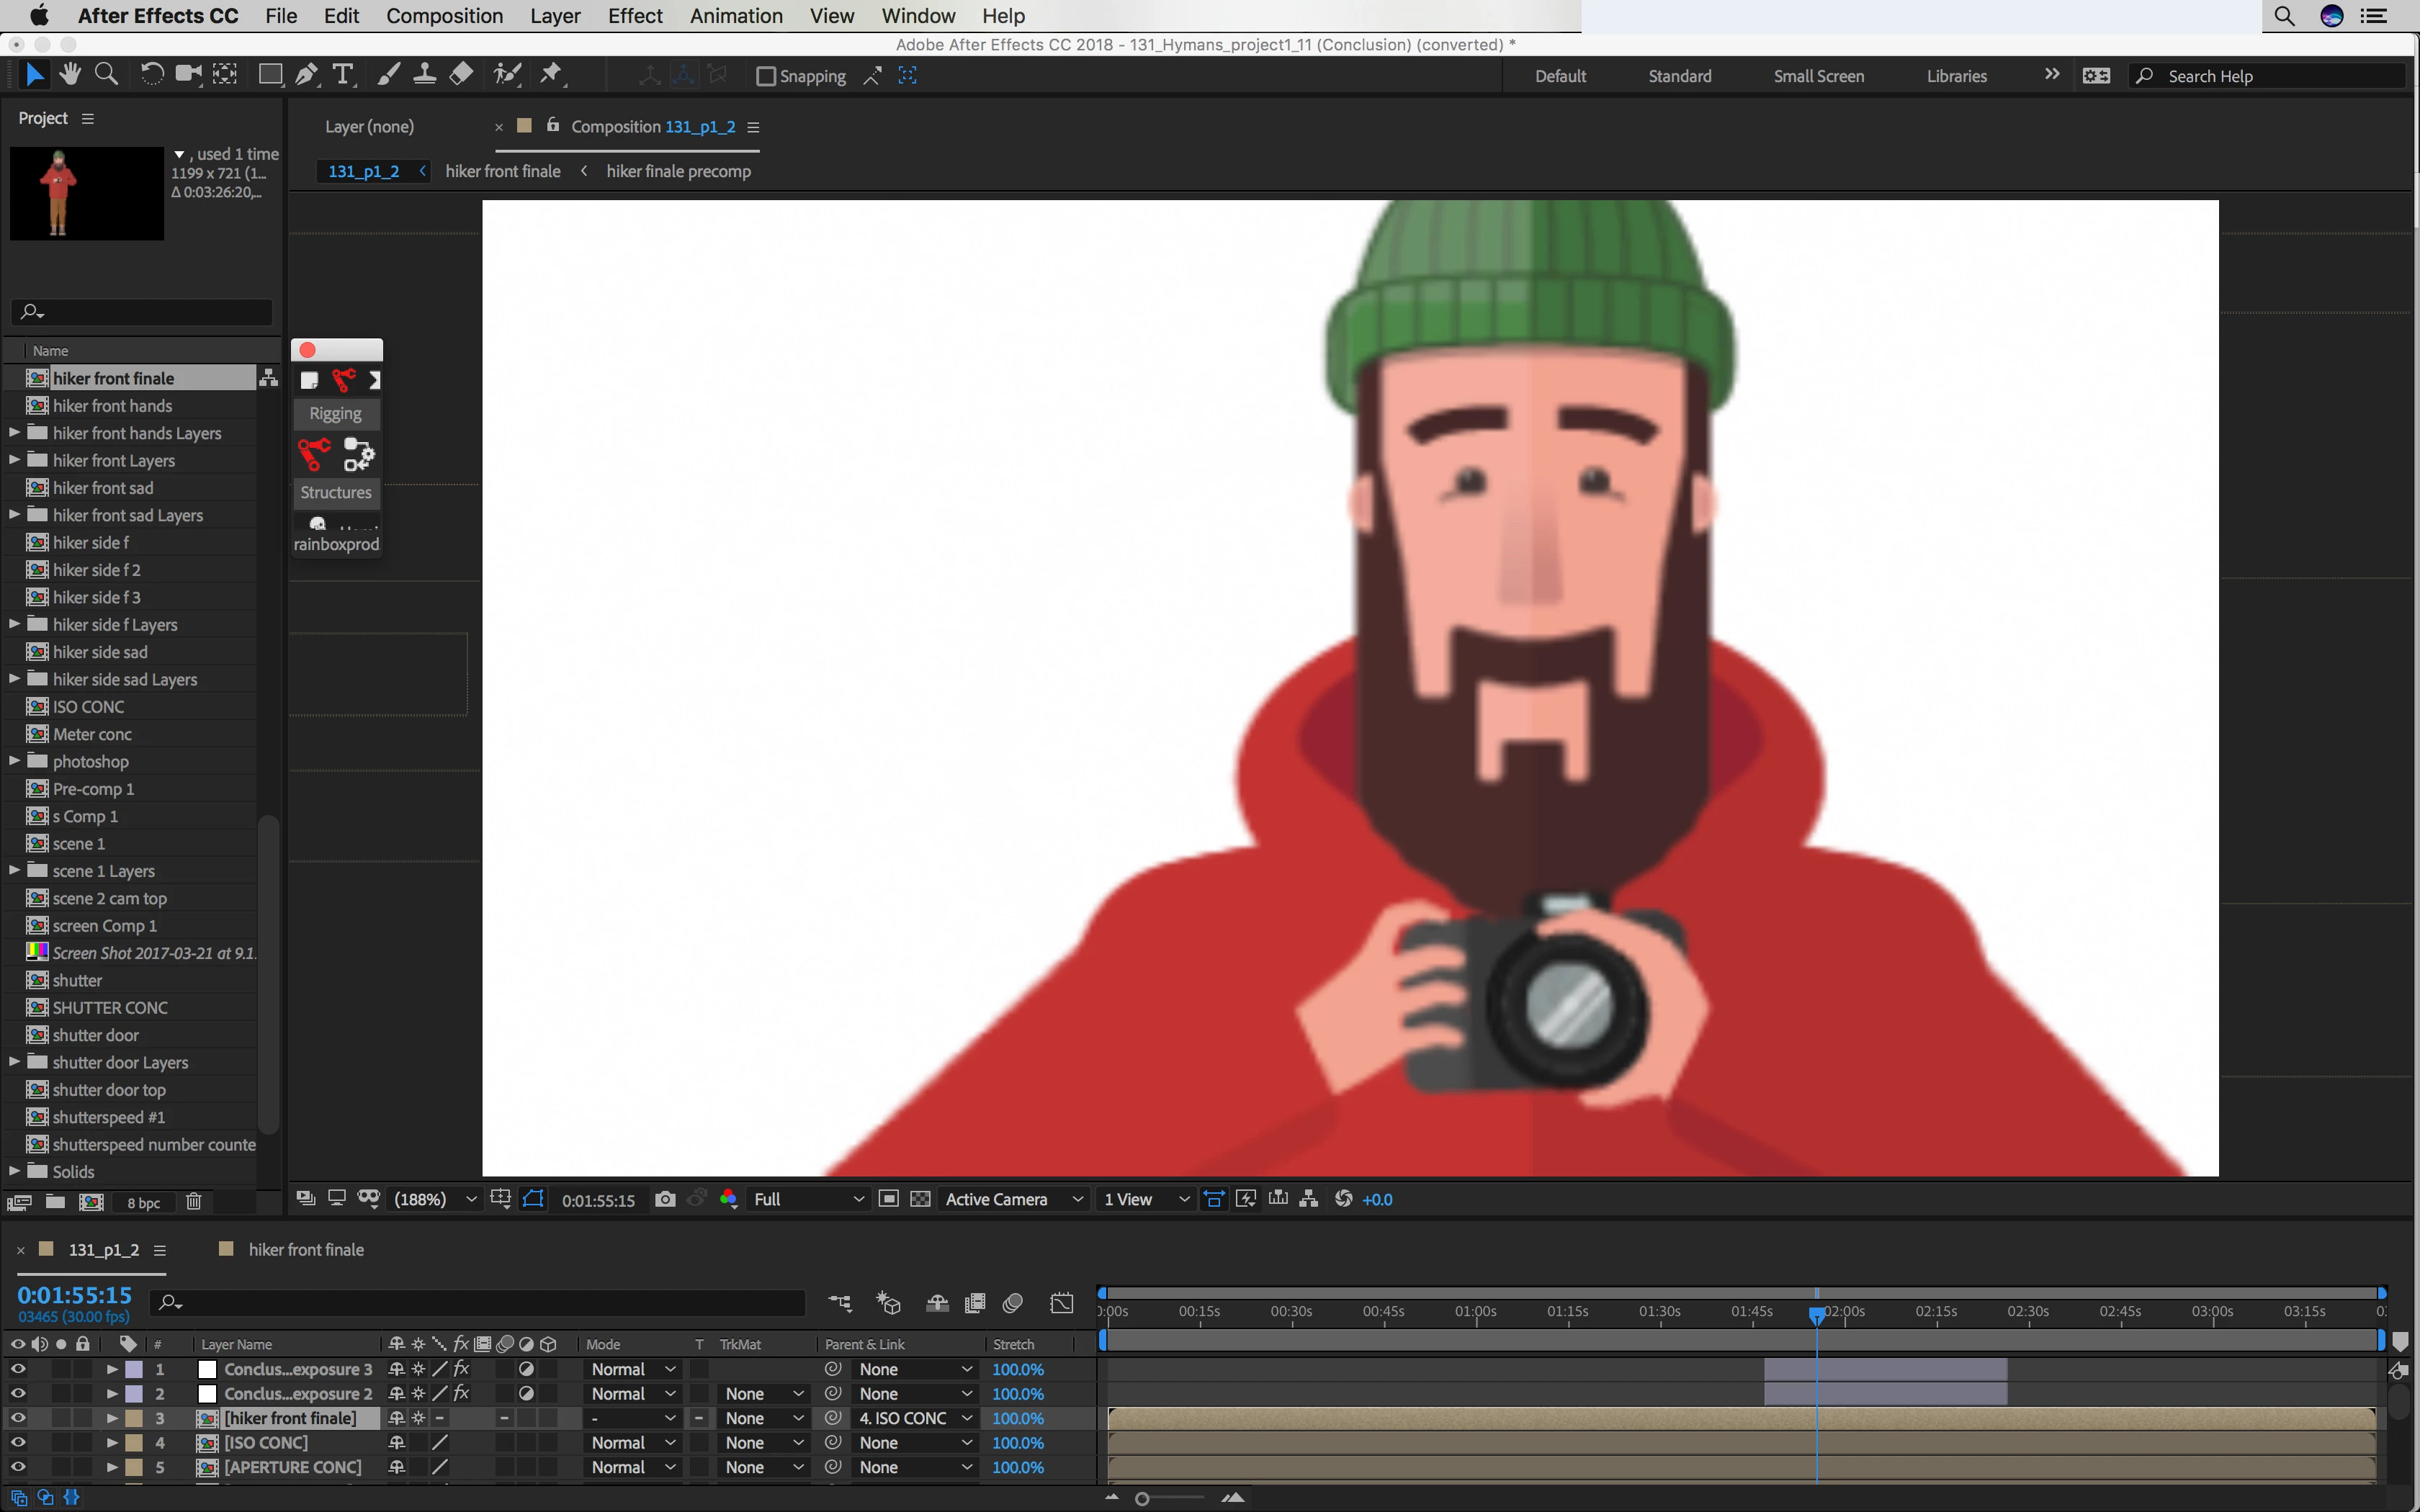Switch to the Small Screen workspace
Viewport: 2420px width, 1512px height.
click(1818, 76)
